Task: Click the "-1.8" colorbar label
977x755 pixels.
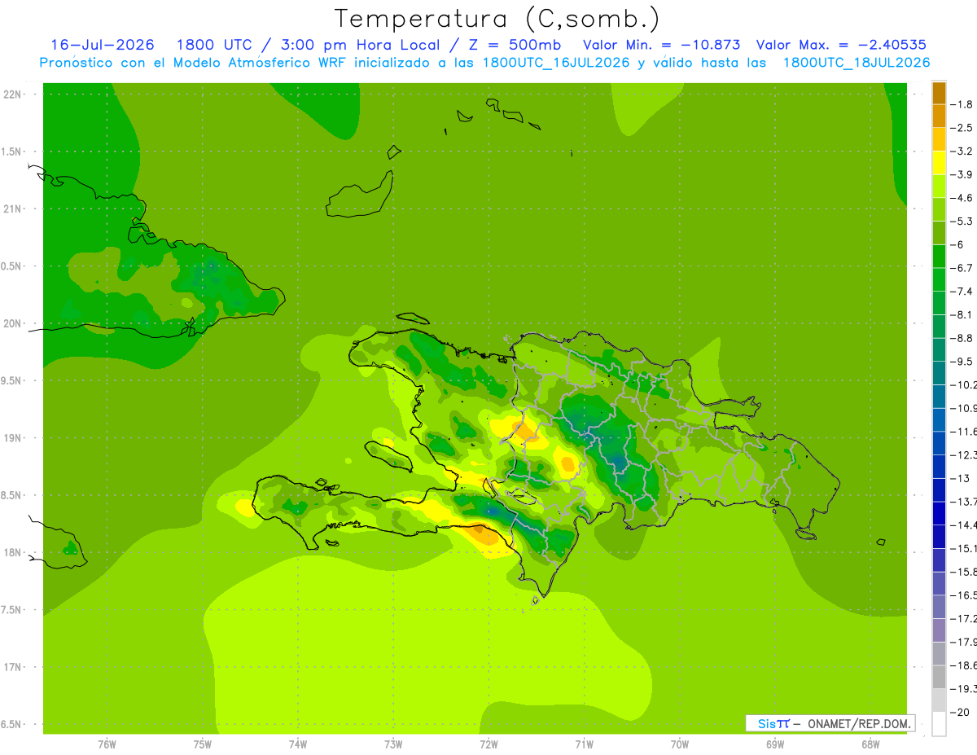Action: [962, 104]
